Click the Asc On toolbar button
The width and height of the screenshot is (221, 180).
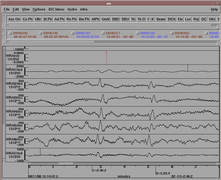14,19
